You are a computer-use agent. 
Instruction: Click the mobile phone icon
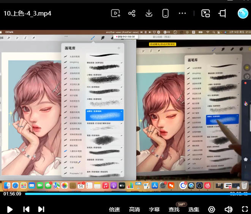(165, 13)
